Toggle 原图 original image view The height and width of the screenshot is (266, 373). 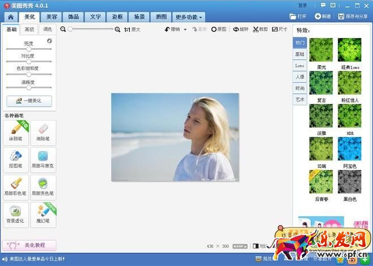(x=219, y=29)
